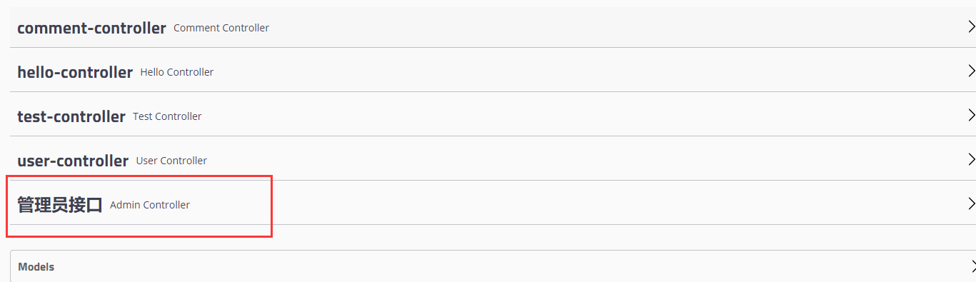Click the Models section arrow icon
Screen dimensions: 976x282
pyautogui.click(x=972, y=266)
